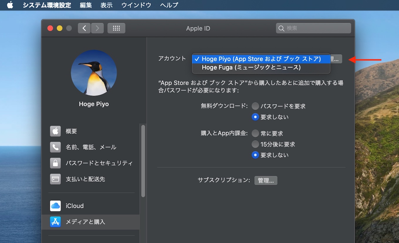399x243 pixels.
Task: Click the サブスクリプション 管理... button
Action: [266, 180]
